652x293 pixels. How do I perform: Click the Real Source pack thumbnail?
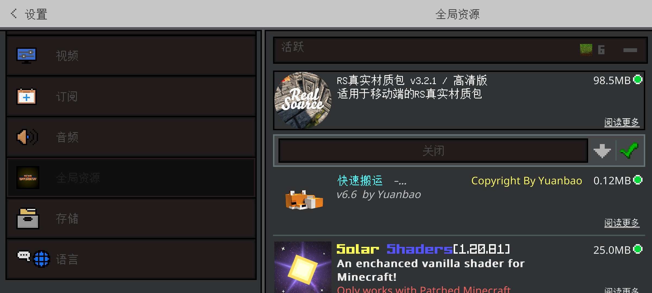(303, 100)
